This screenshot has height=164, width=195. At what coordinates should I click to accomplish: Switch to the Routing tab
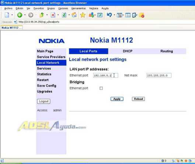click(x=167, y=51)
